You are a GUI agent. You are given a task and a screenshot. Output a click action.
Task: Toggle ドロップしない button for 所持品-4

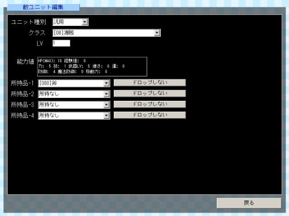pos(150,115)
